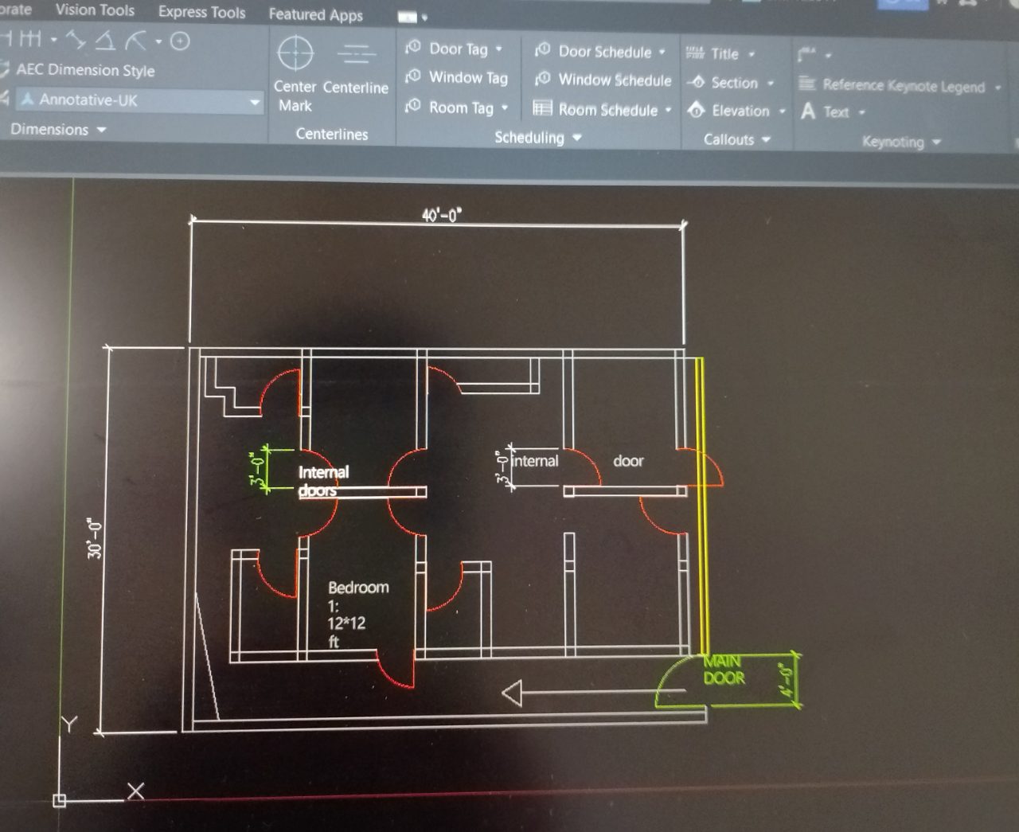Image resolution: width=1019 pixels, height=832 pixels.
Task: Click the Elevation callout icon
Action: (x=696, y=111)
